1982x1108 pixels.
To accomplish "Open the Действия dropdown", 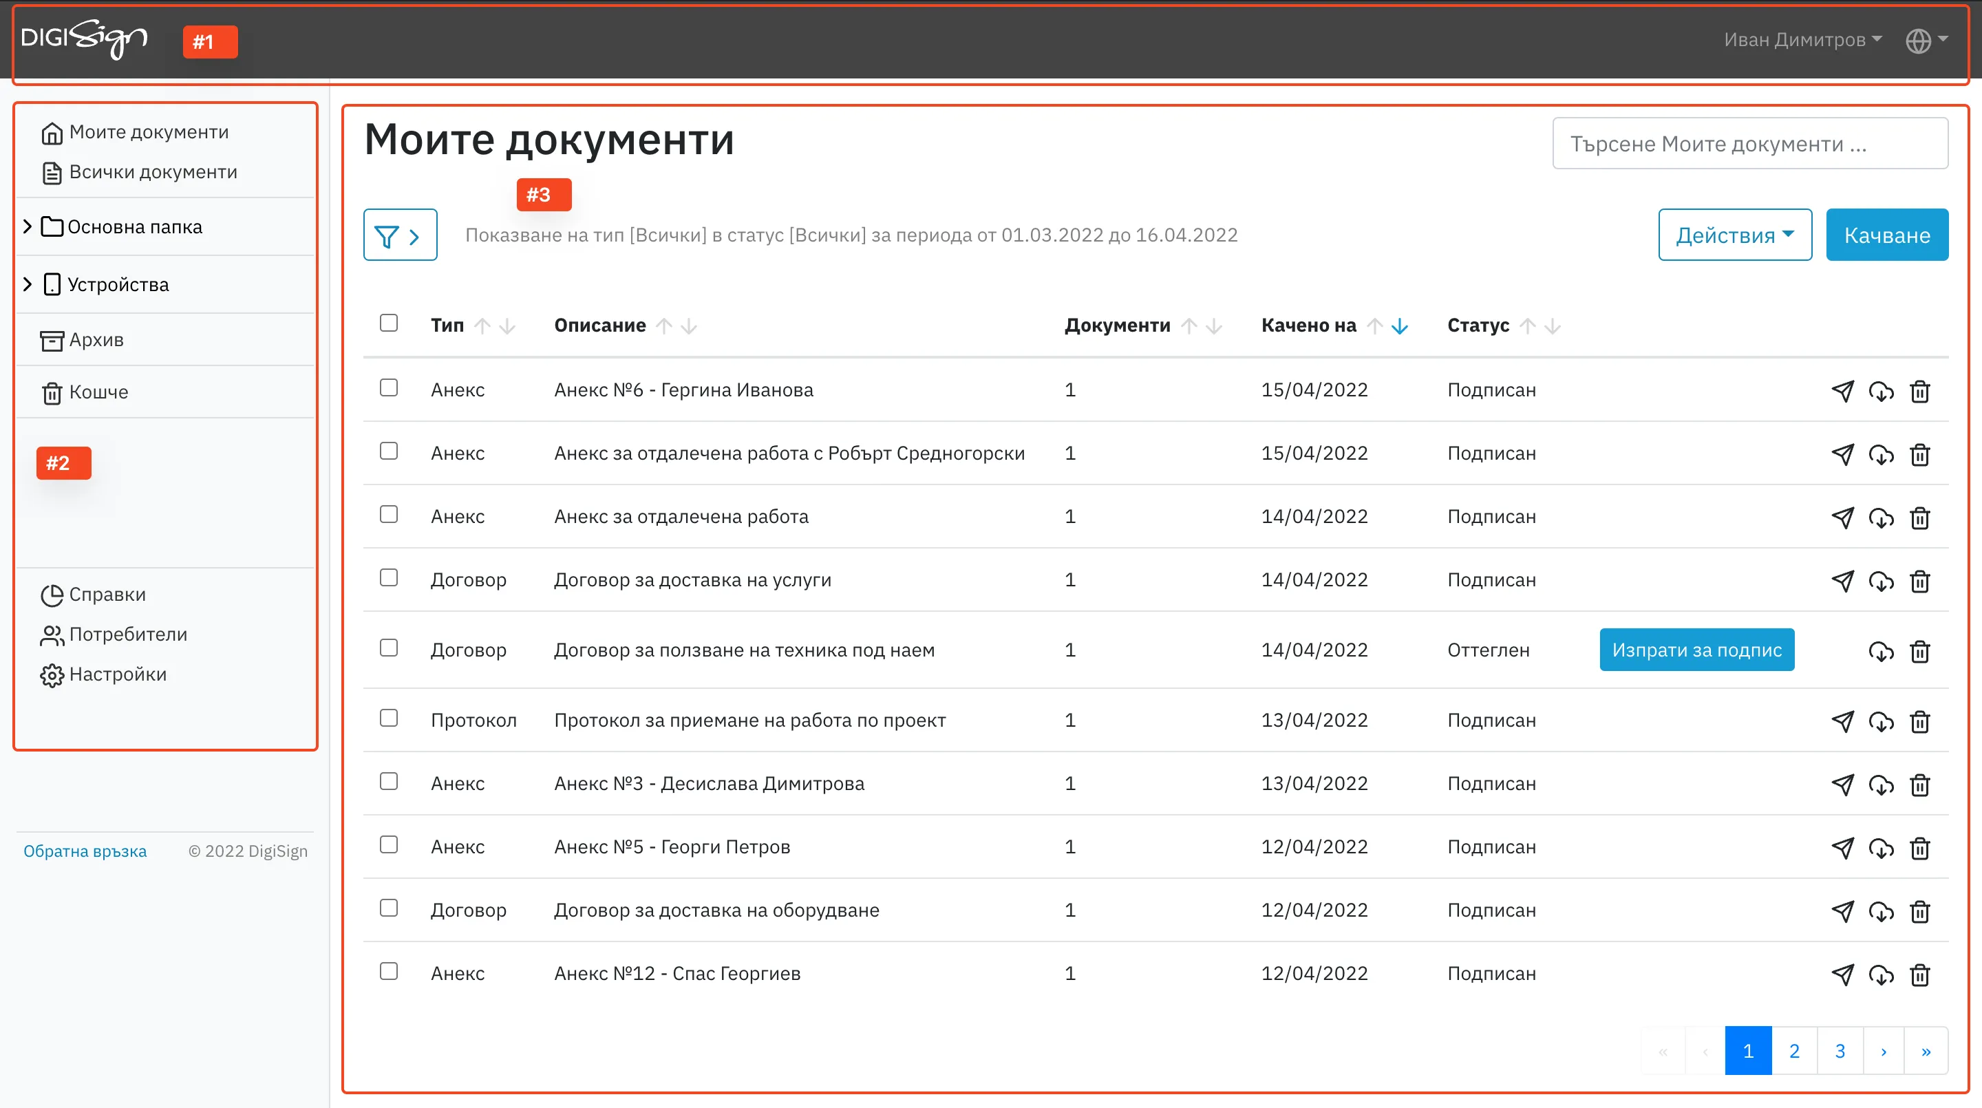I will [x=1734, y=235].
